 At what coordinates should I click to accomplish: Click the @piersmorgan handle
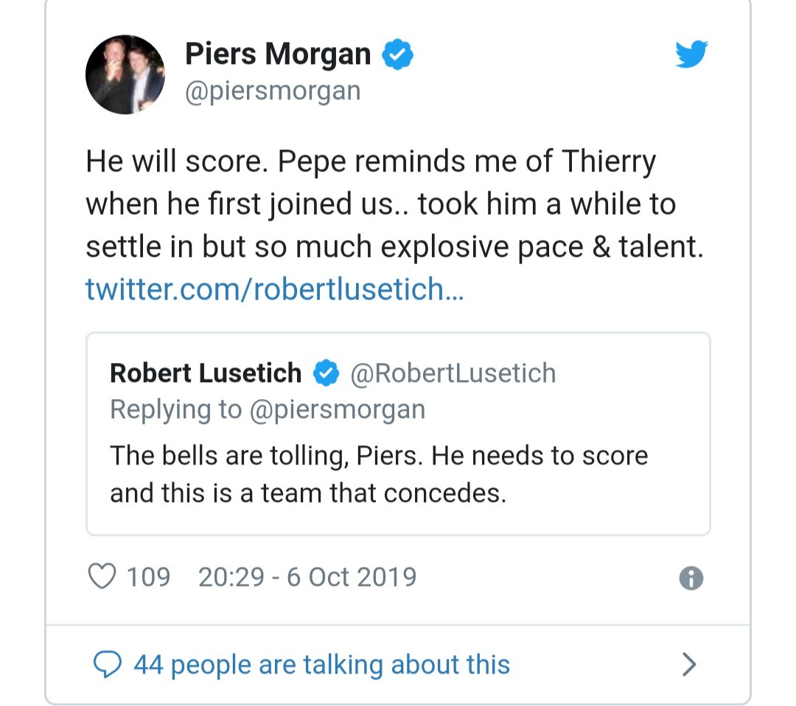(x=273, y=90)
